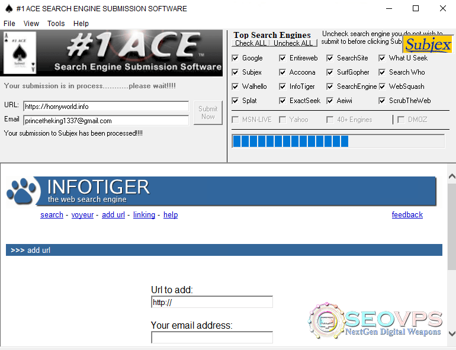
Task: Maximize the application window
Action: click(416, 8)
